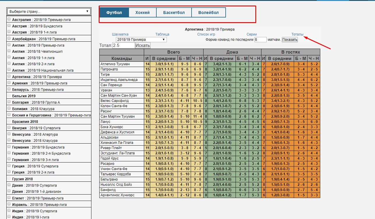Switch to the Волейбол tab

pos(209,13)
